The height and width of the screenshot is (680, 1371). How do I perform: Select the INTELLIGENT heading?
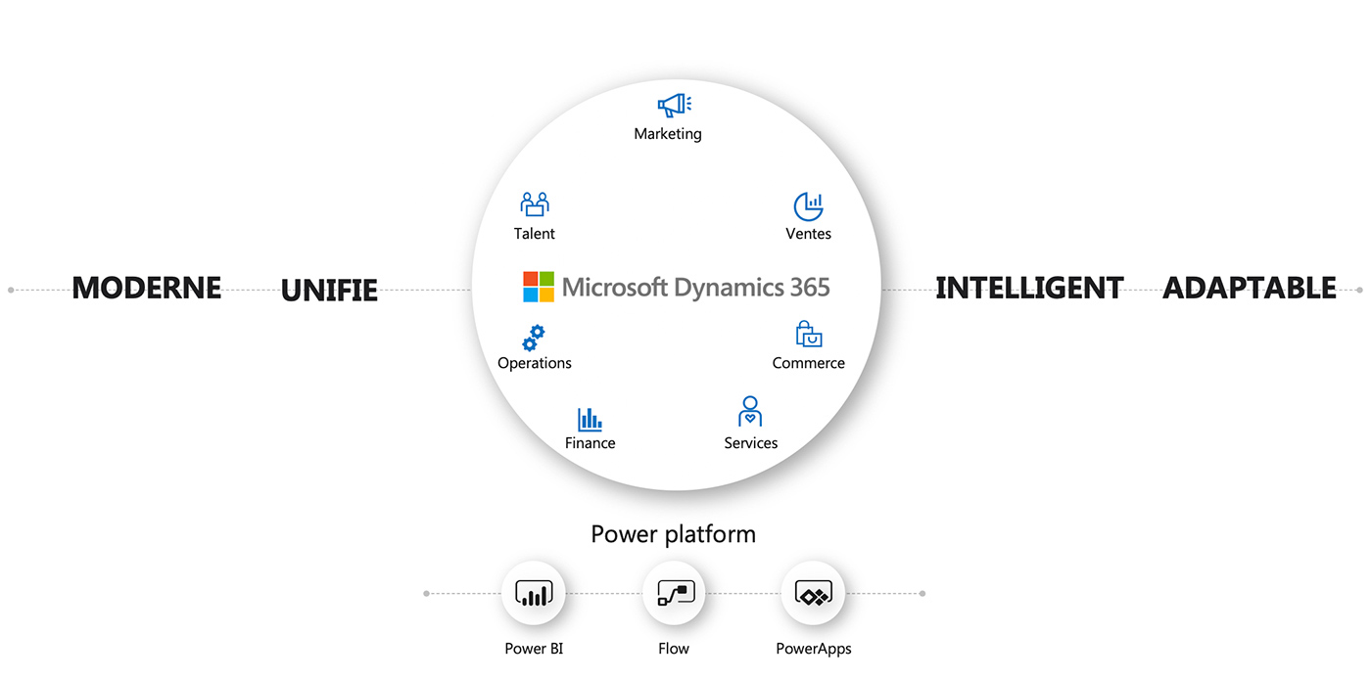tap(1029, 288)
